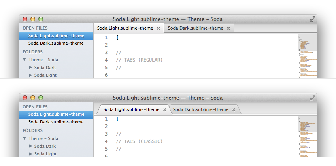The image size is (336, 166).
Task: Expand Soda Dark folder in classic-tabs window
Action: (30, 146)
